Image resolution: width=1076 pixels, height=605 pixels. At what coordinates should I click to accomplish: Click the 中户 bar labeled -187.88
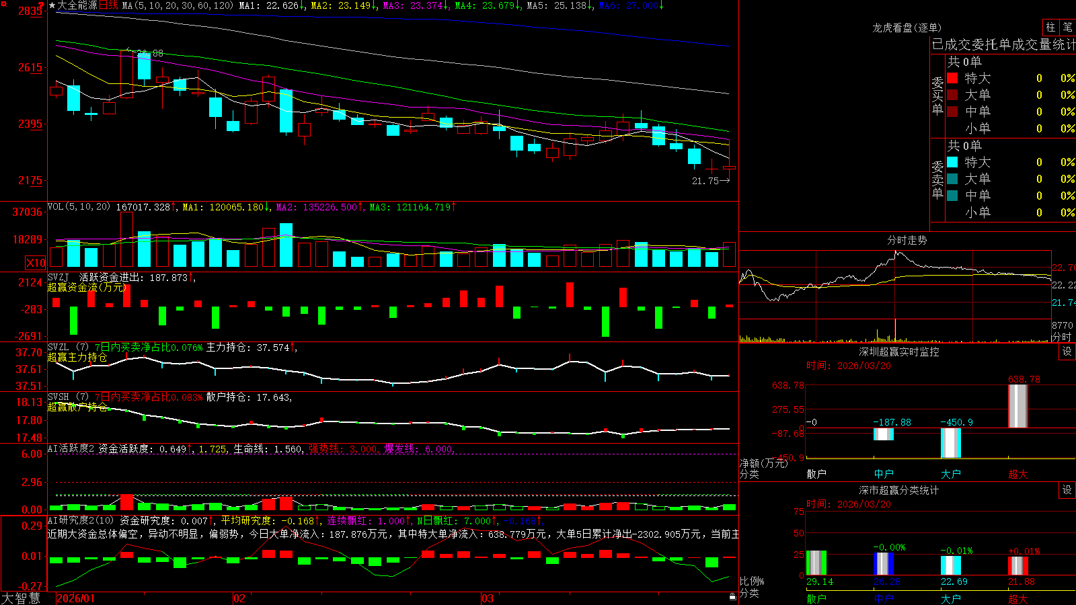[x=884, y=434]
